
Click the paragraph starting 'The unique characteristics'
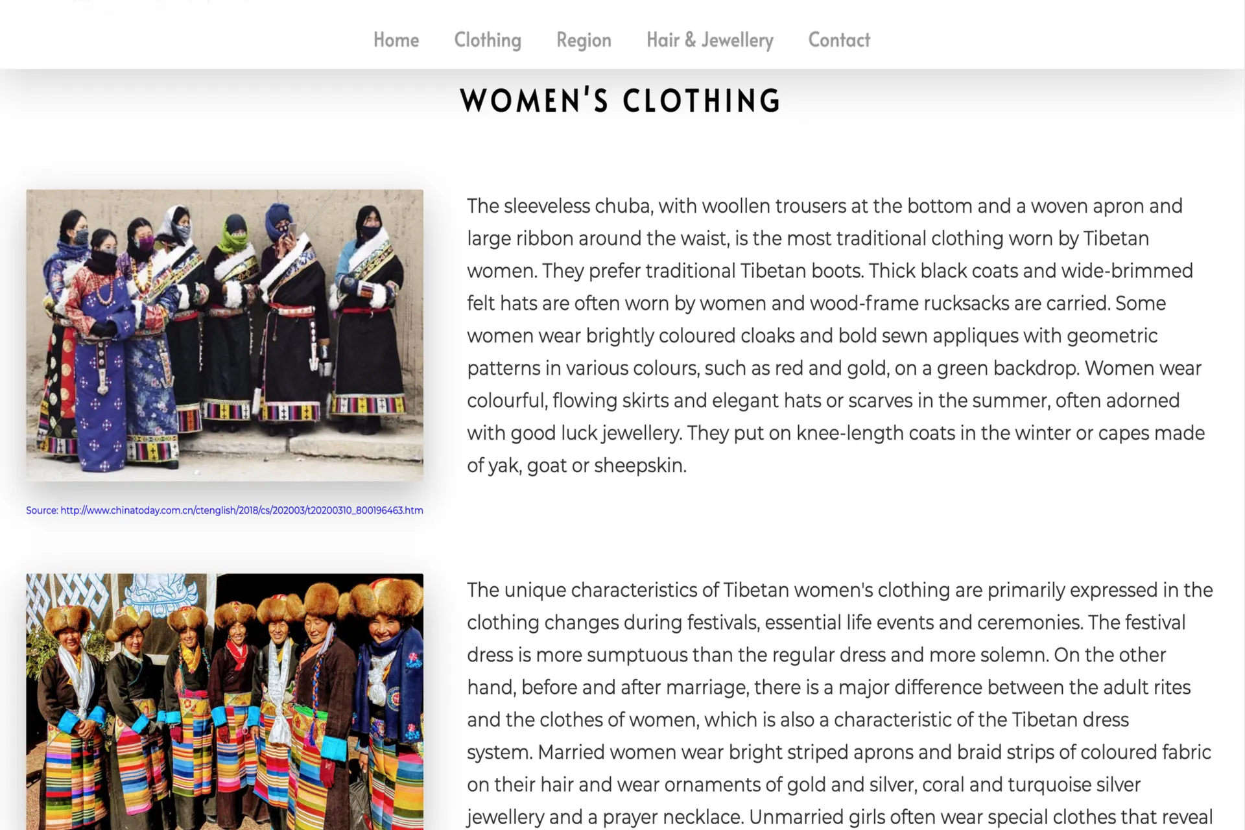pos(840,703)
